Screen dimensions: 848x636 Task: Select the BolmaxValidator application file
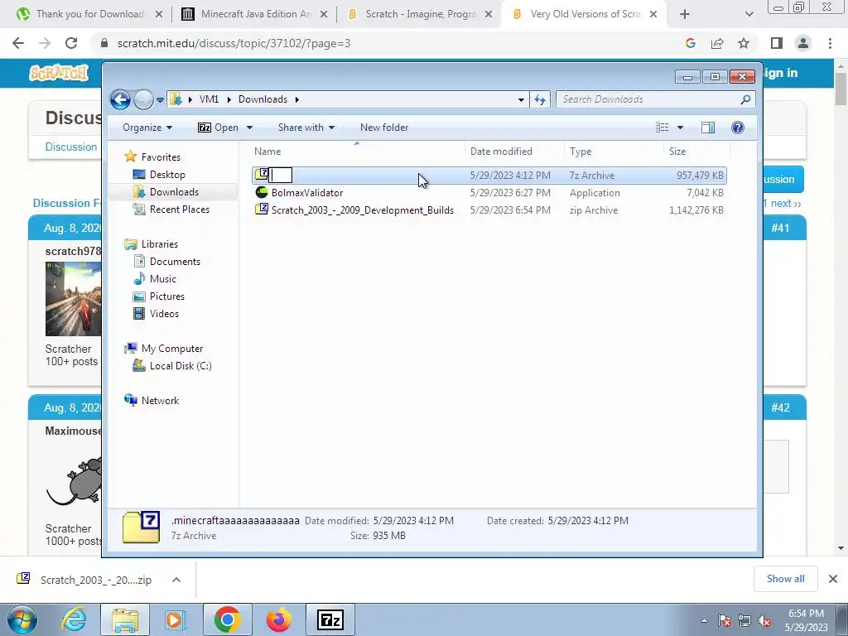[489, 192]
